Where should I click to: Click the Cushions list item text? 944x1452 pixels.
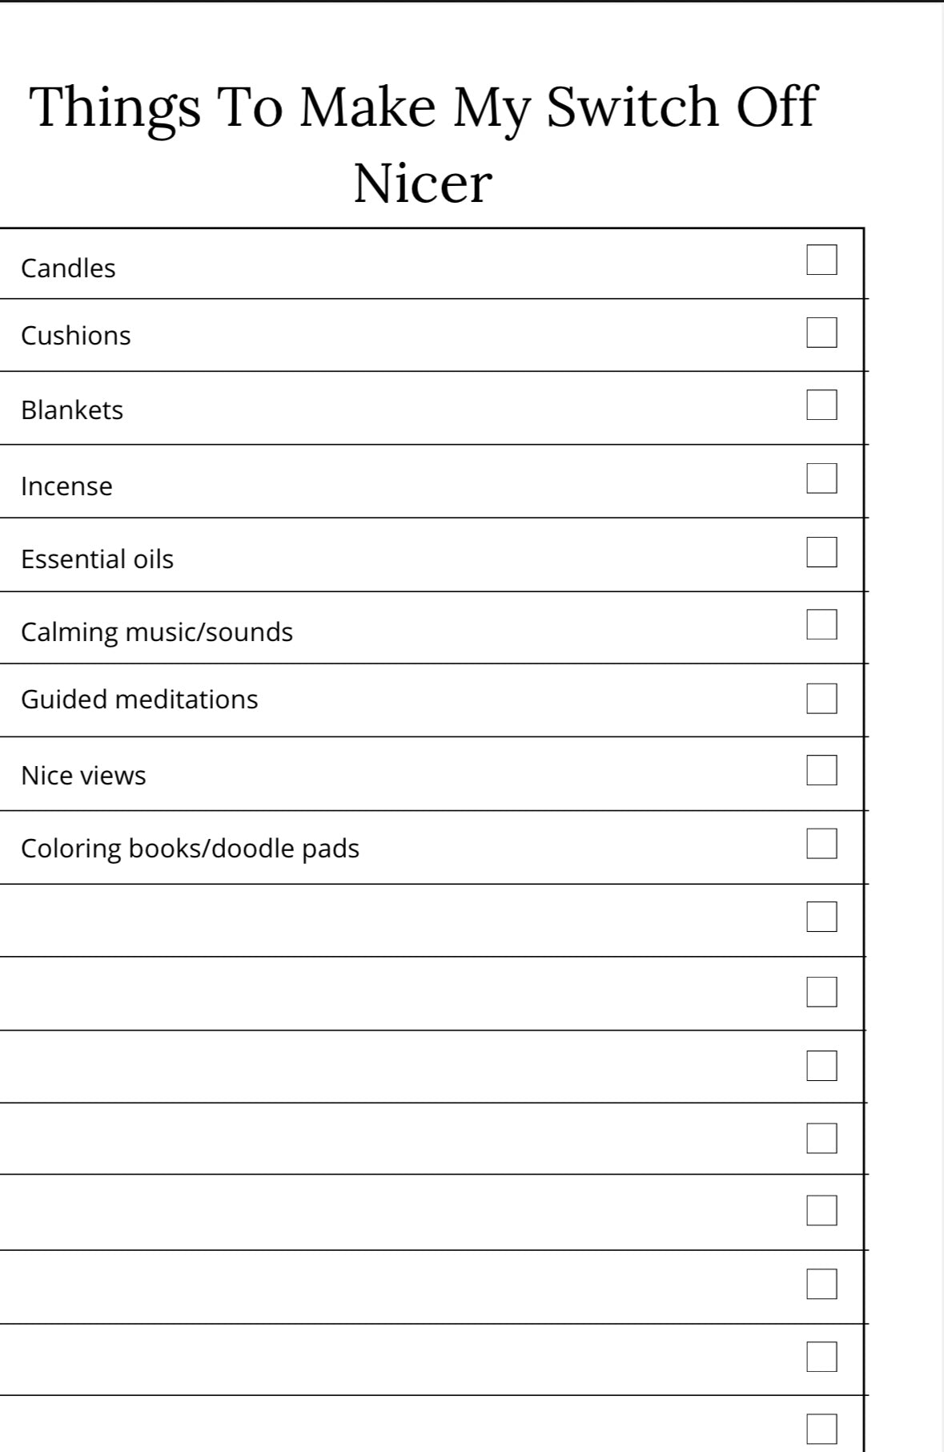pos(75,335)
